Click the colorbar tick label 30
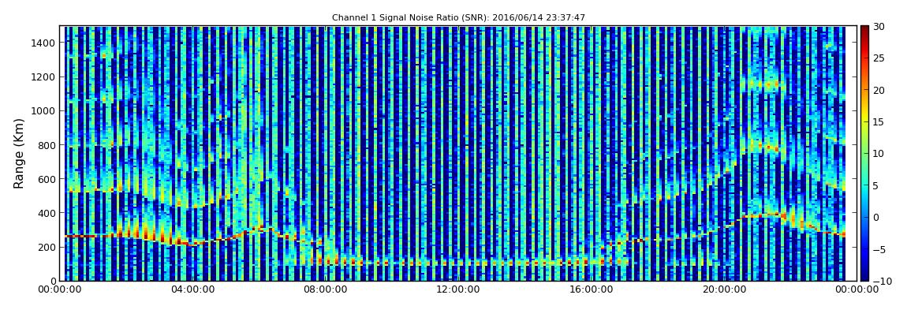Viewport: 907px width, 321px height. tap(879, 27)
